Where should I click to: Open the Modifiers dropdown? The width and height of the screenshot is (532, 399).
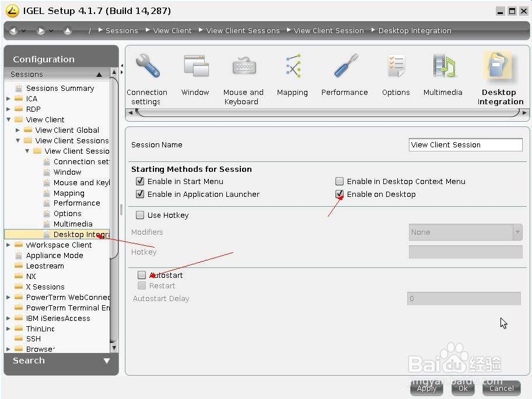point(466,232)
